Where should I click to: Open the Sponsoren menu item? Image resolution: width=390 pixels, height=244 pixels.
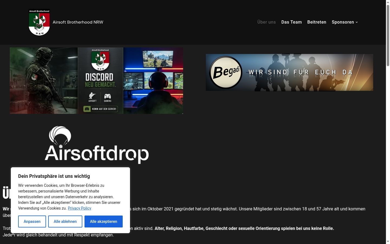(x=343, y=22)
